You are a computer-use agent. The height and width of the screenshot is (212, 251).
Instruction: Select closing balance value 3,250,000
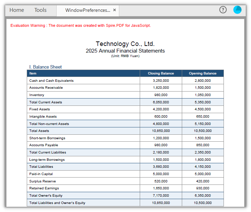tap(161, 81)
